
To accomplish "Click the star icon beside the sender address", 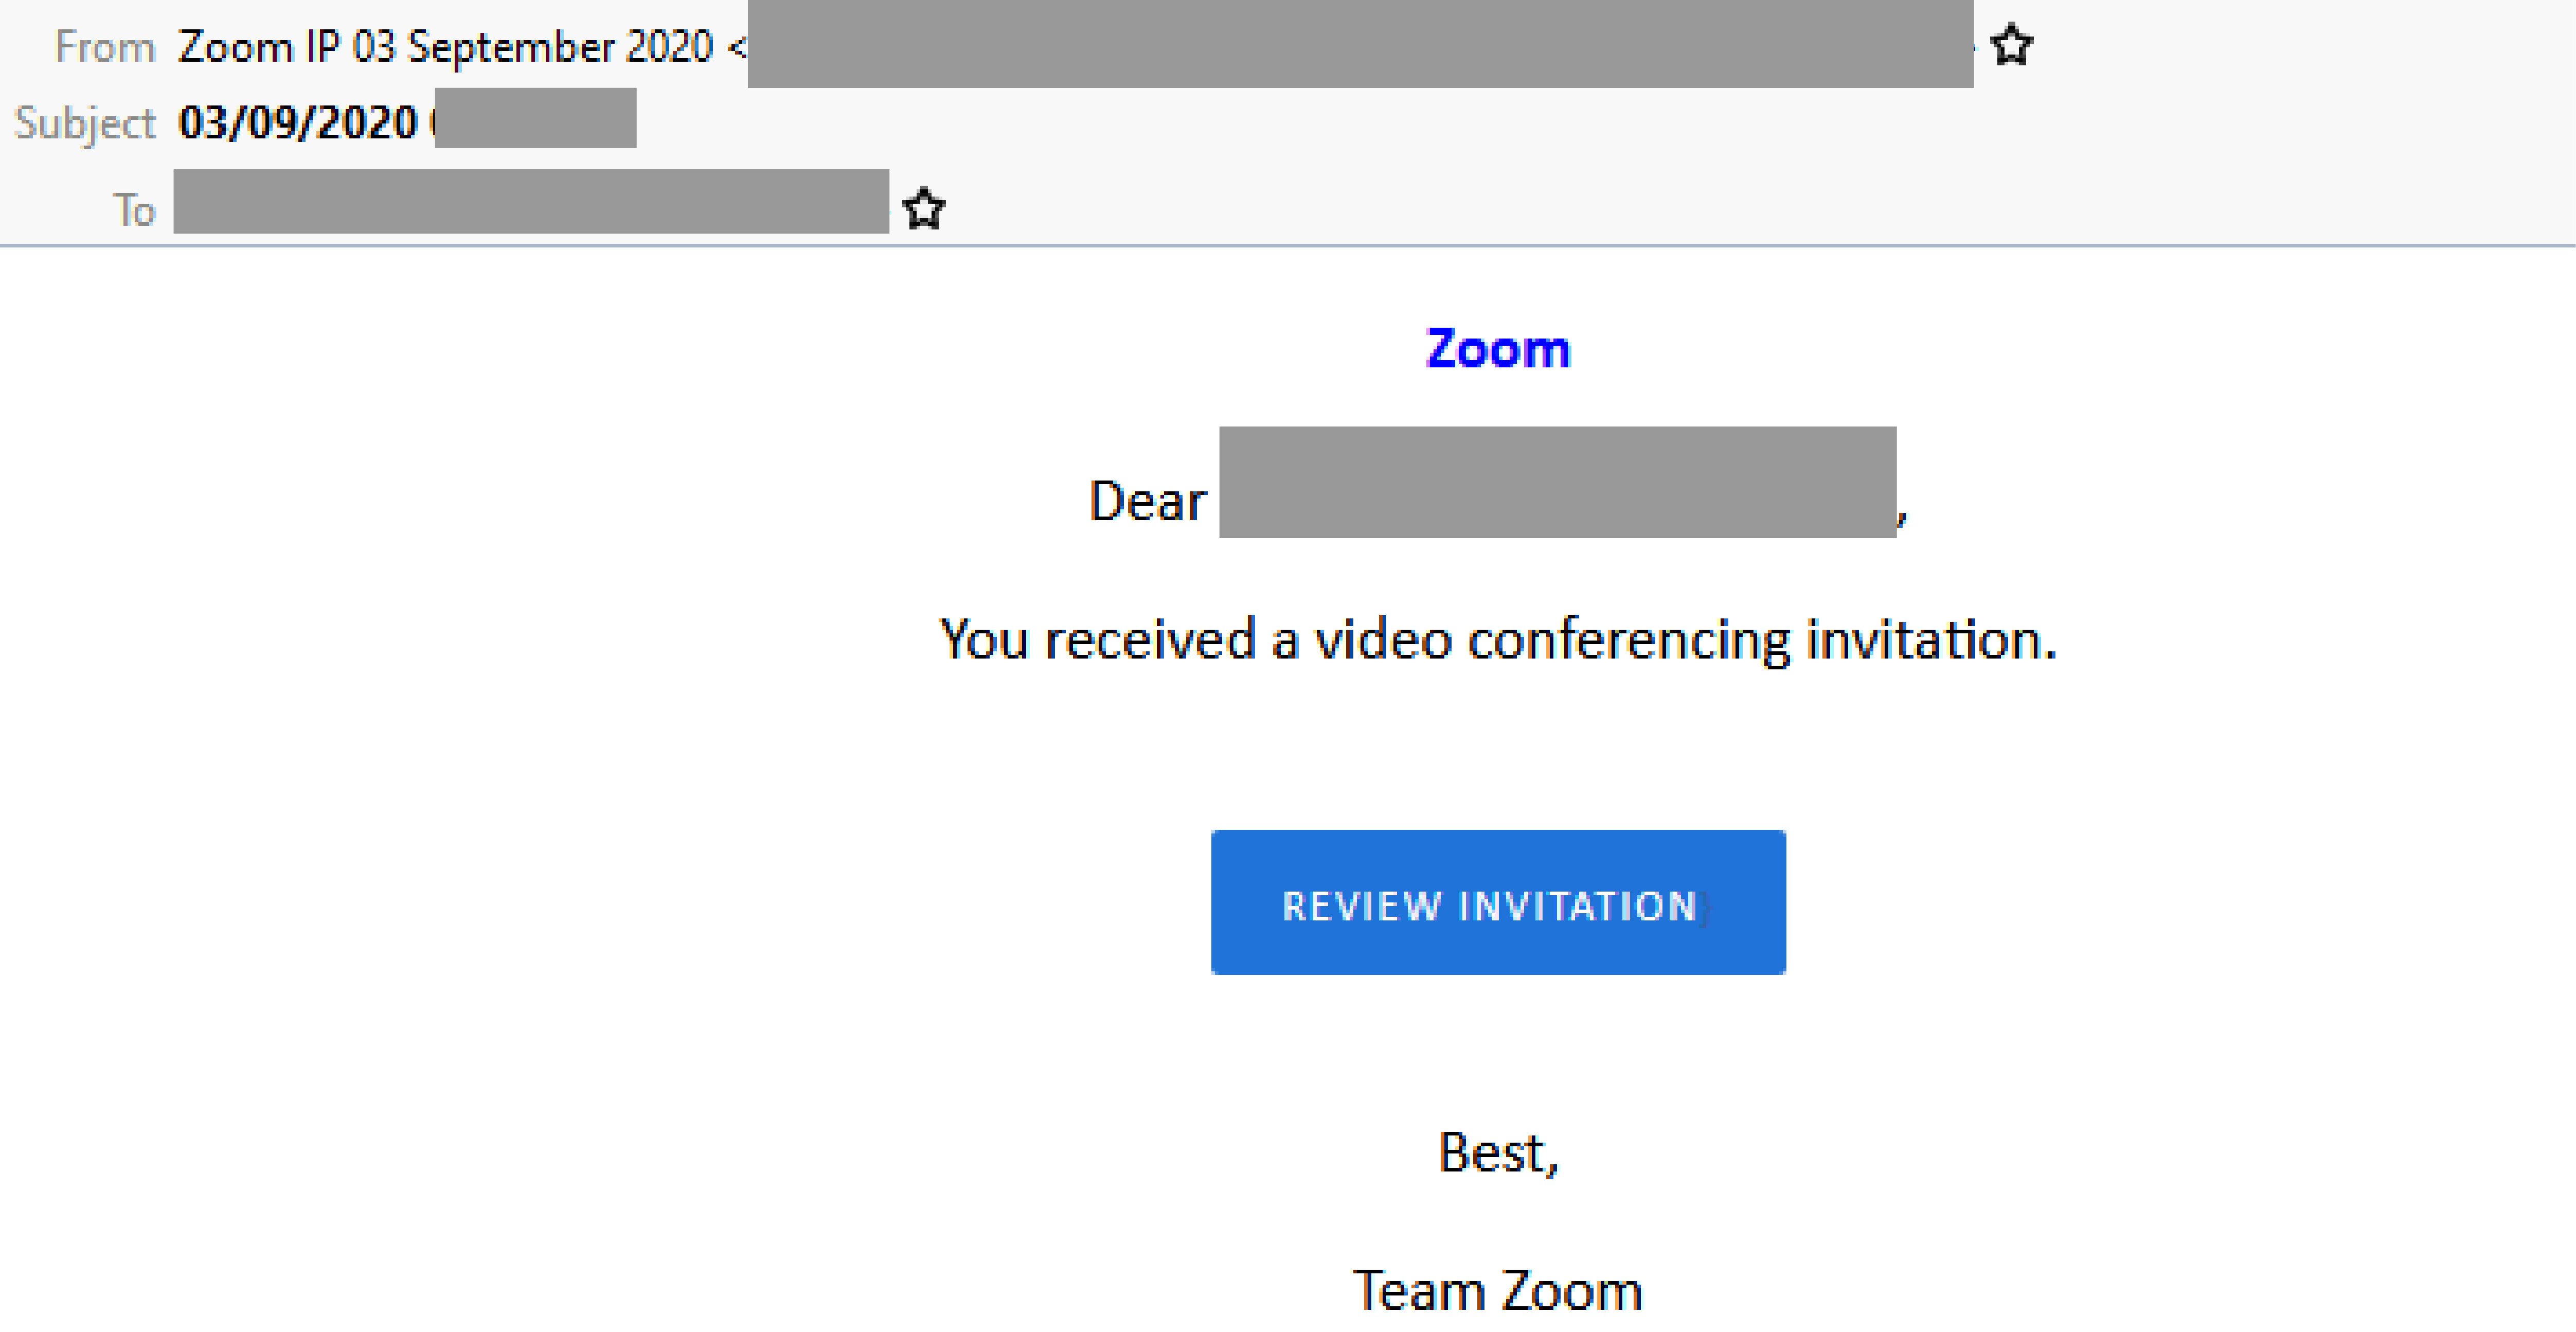I will point(2012,44).
